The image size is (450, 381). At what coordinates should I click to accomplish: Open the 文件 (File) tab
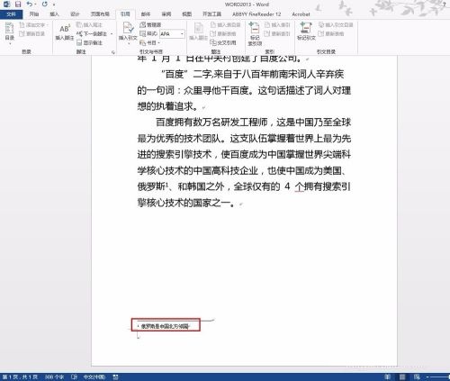click(x=11, y=14)
